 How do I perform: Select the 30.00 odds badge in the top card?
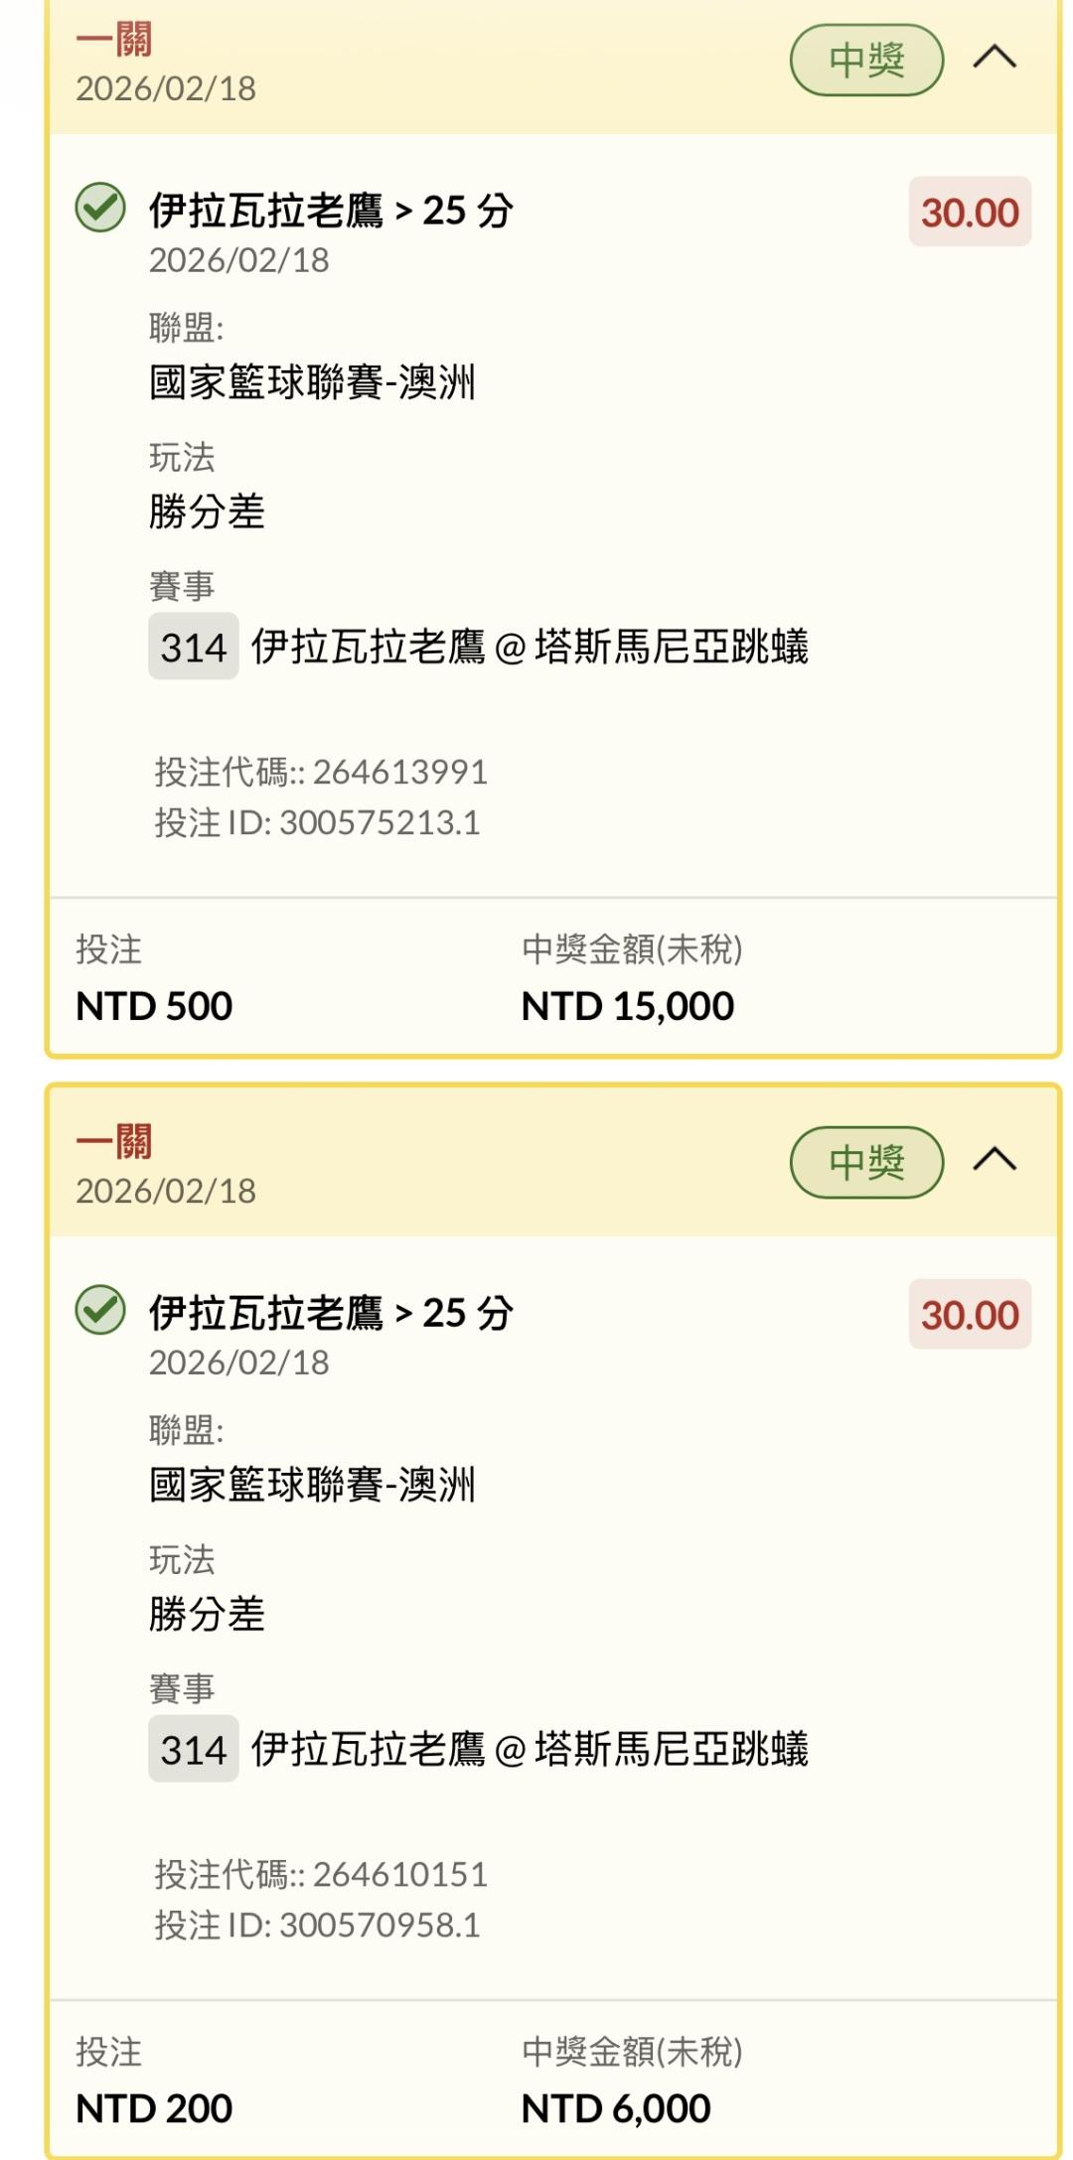click(x=970, y=213)
